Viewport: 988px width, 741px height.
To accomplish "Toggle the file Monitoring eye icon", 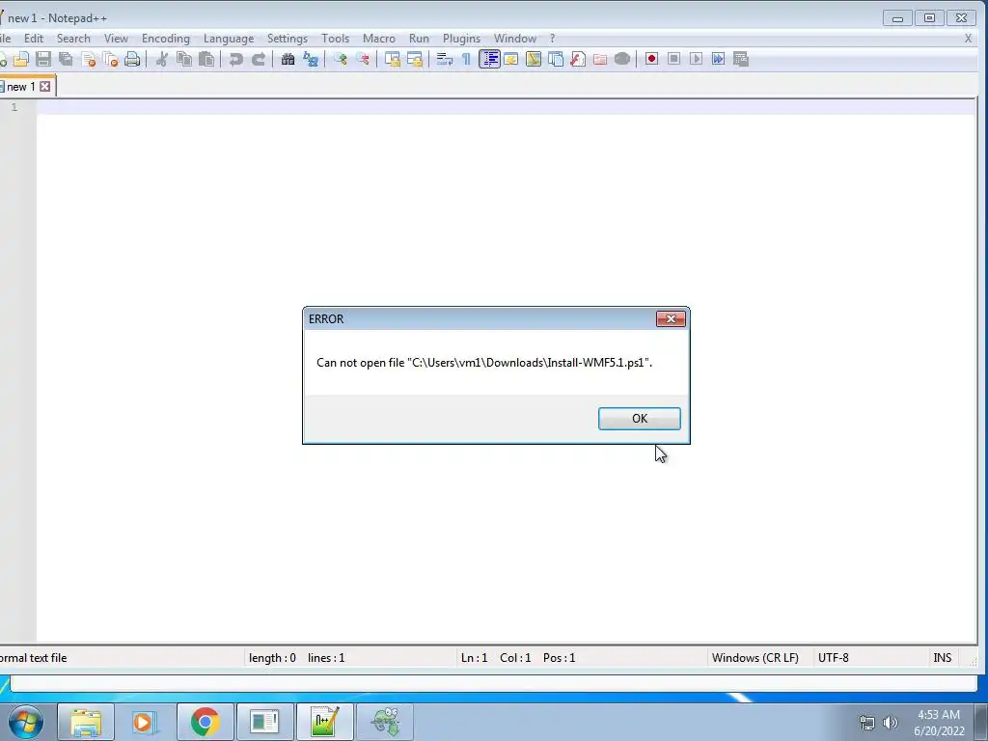I will click(622, 59).
